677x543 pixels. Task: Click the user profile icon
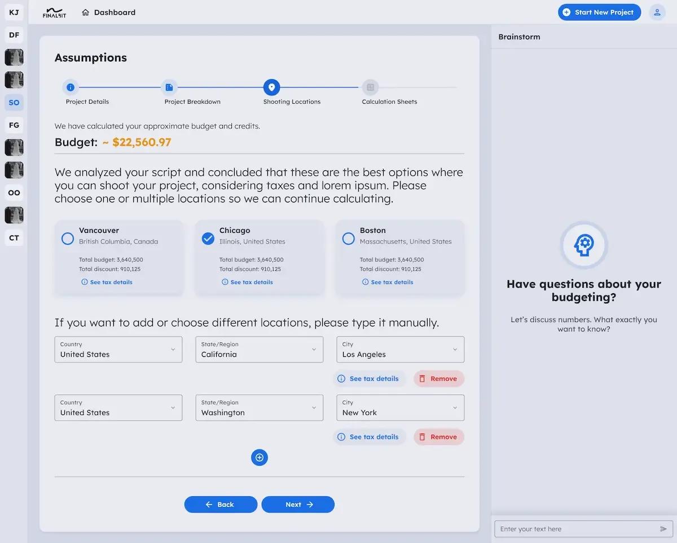point(657,12)
